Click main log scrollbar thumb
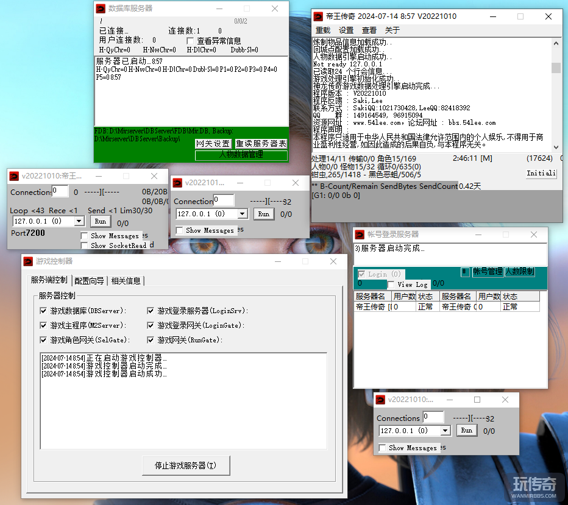Viewport: 568px width, 505px height. click(x=556, y=68)
